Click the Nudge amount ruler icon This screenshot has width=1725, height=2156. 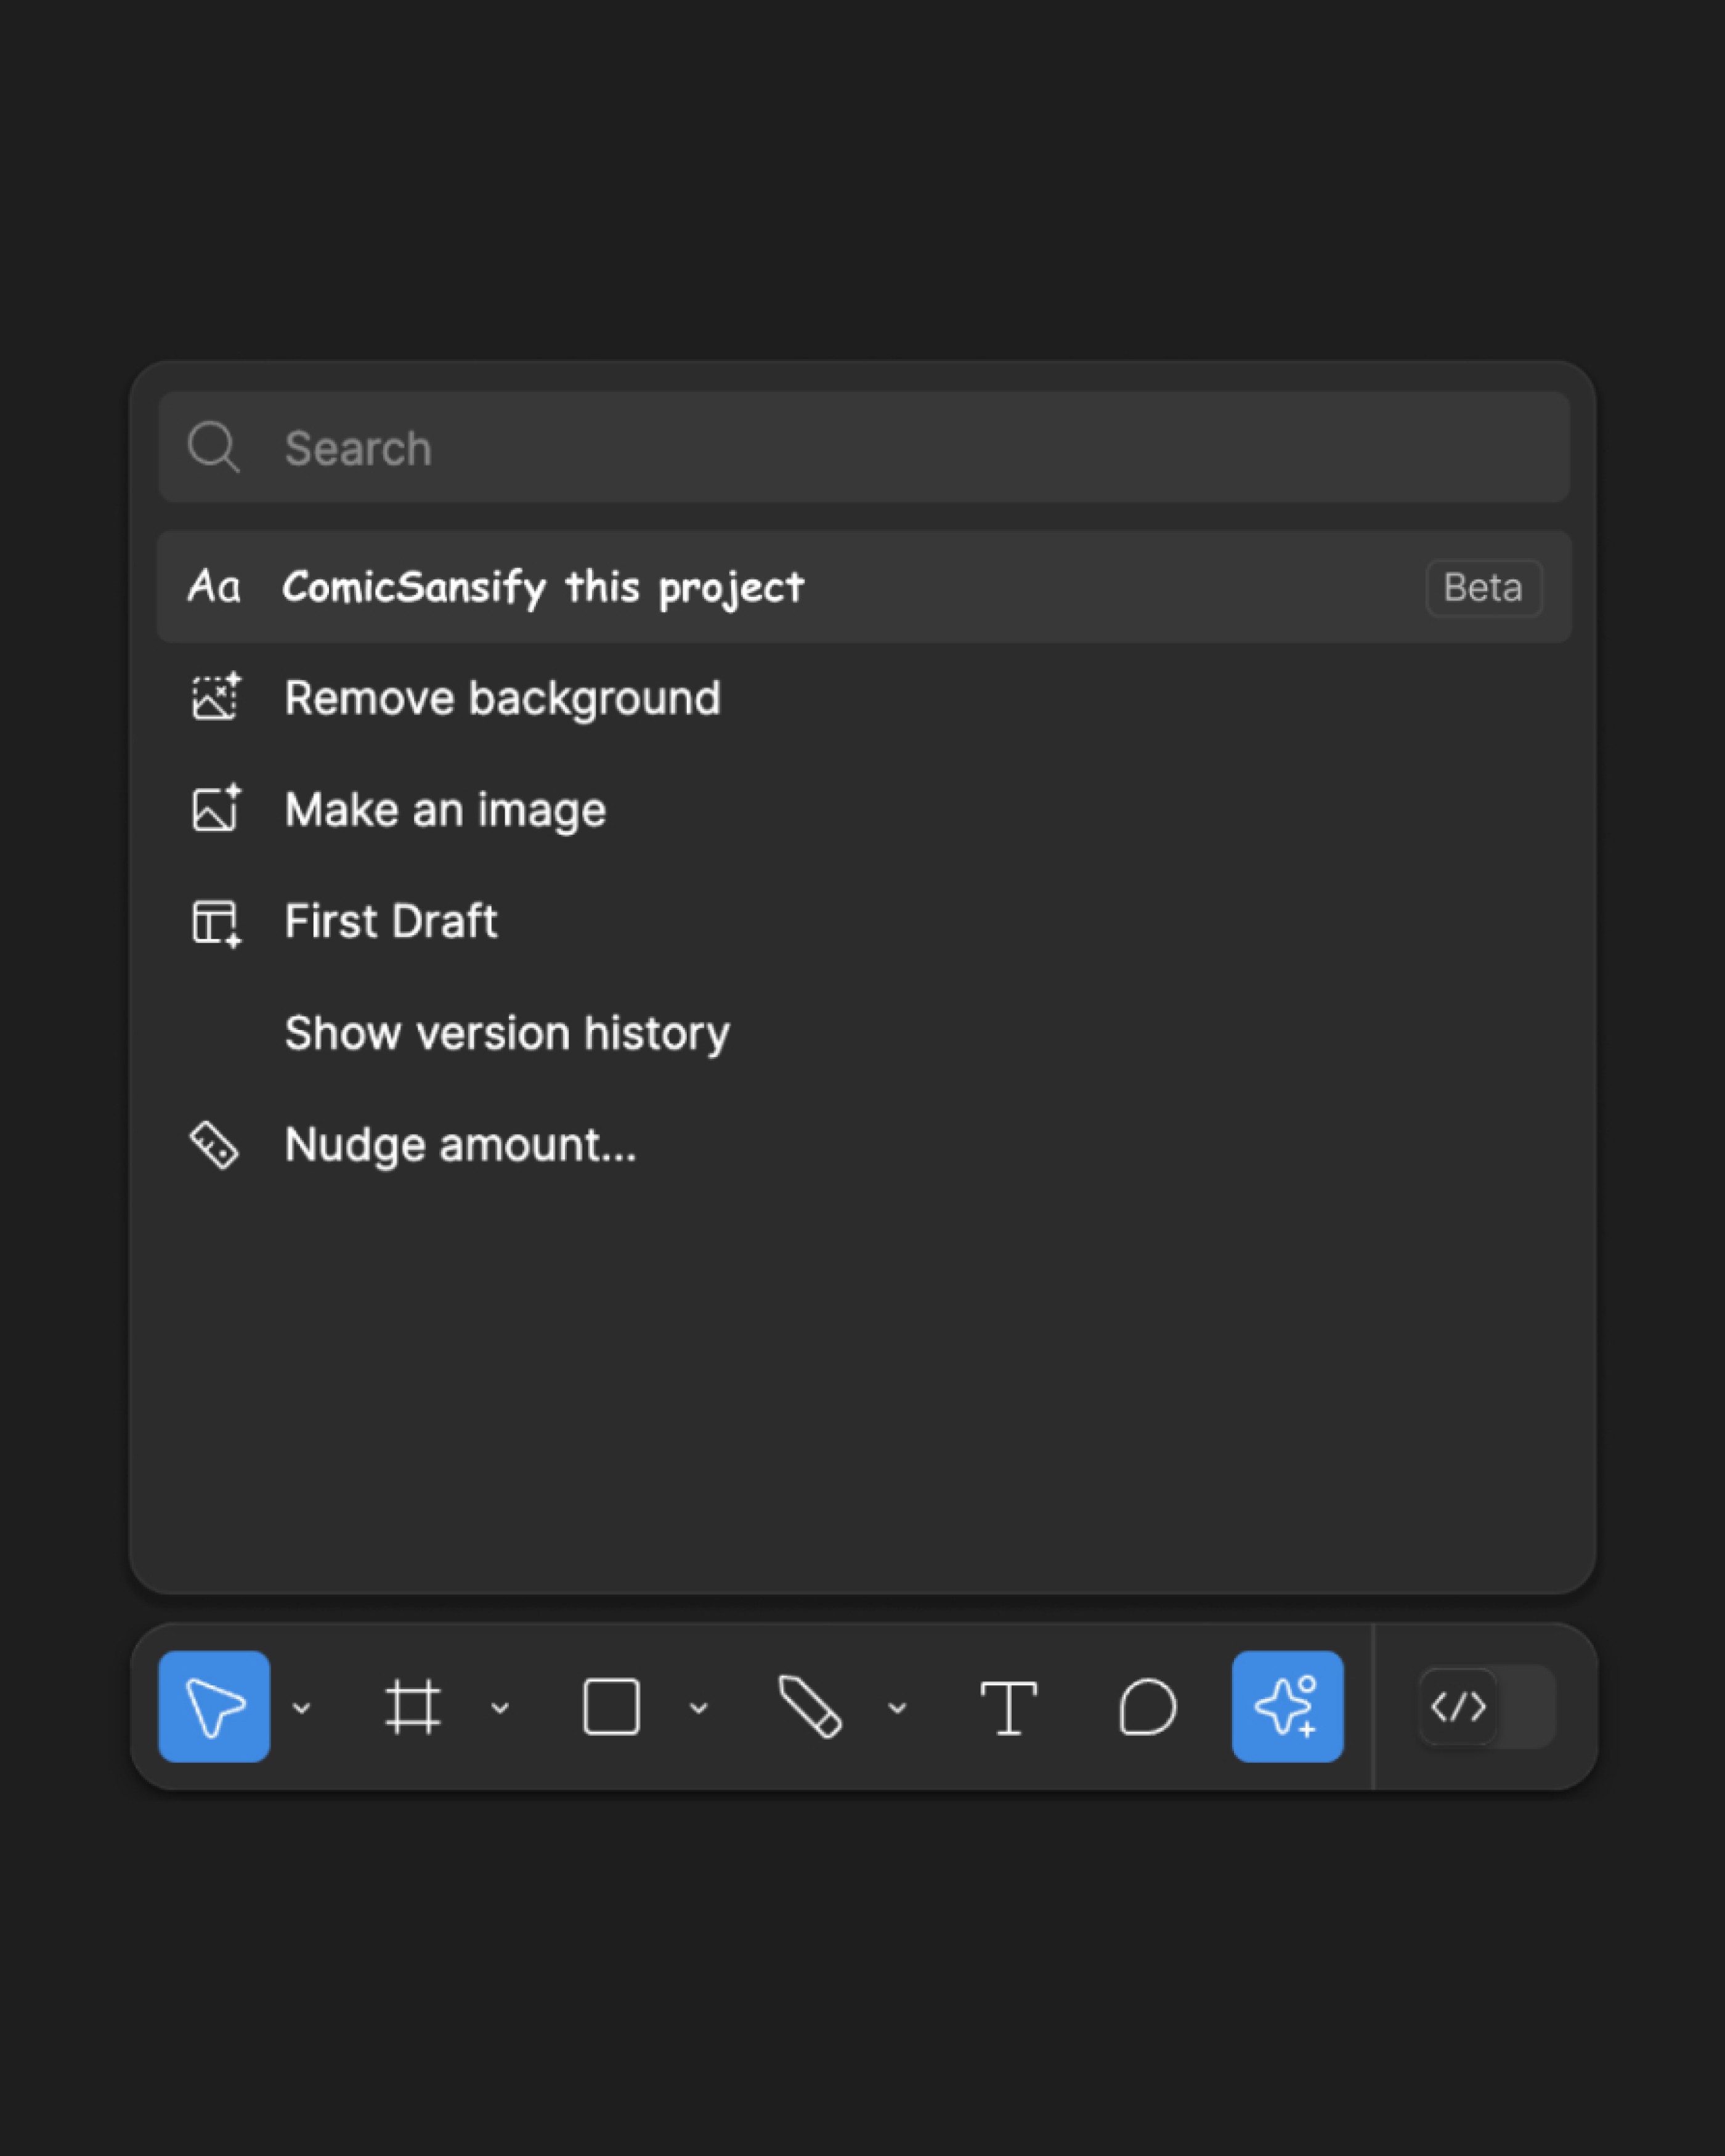click(214, 1144)
